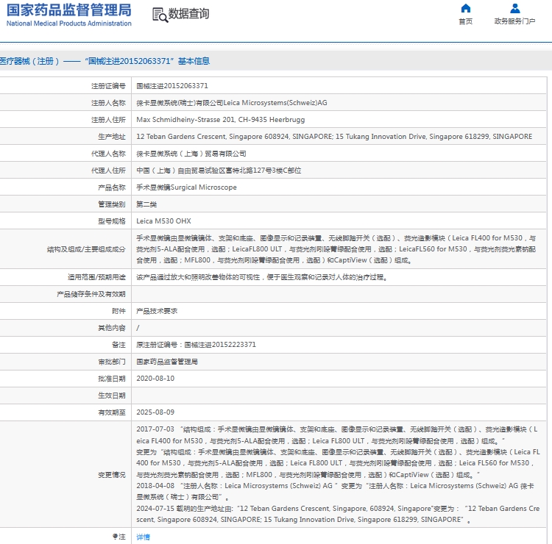Select model spec Leica M530 OHX
The height and width of the screenshot is (544, 552).
163,221
